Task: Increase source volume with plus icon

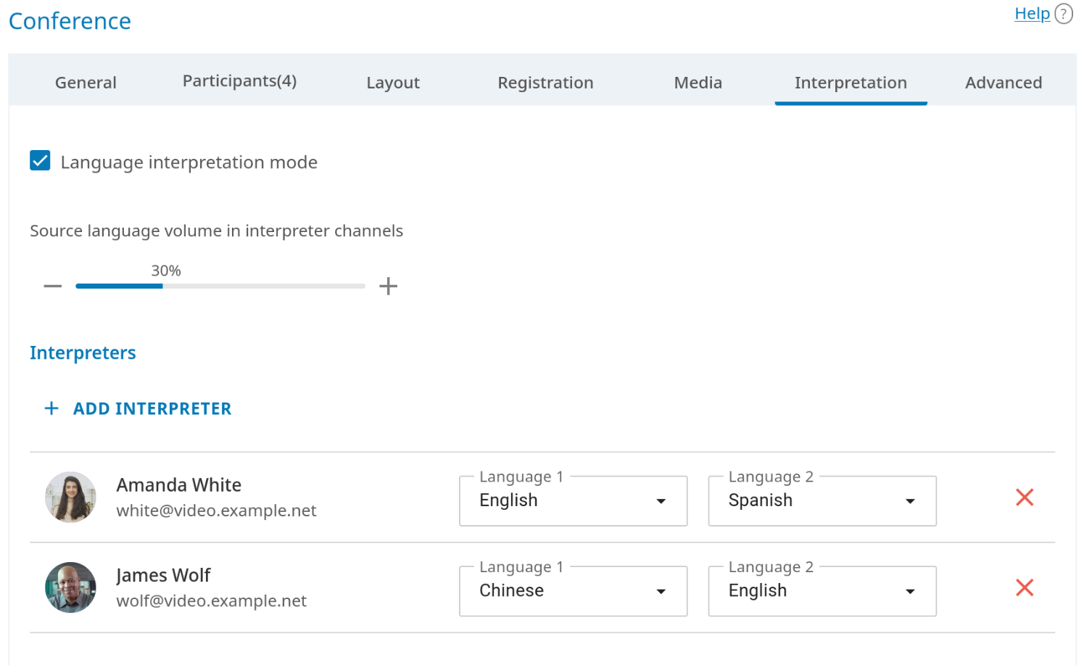Action: pyautogui.click(x=388, y=286)
